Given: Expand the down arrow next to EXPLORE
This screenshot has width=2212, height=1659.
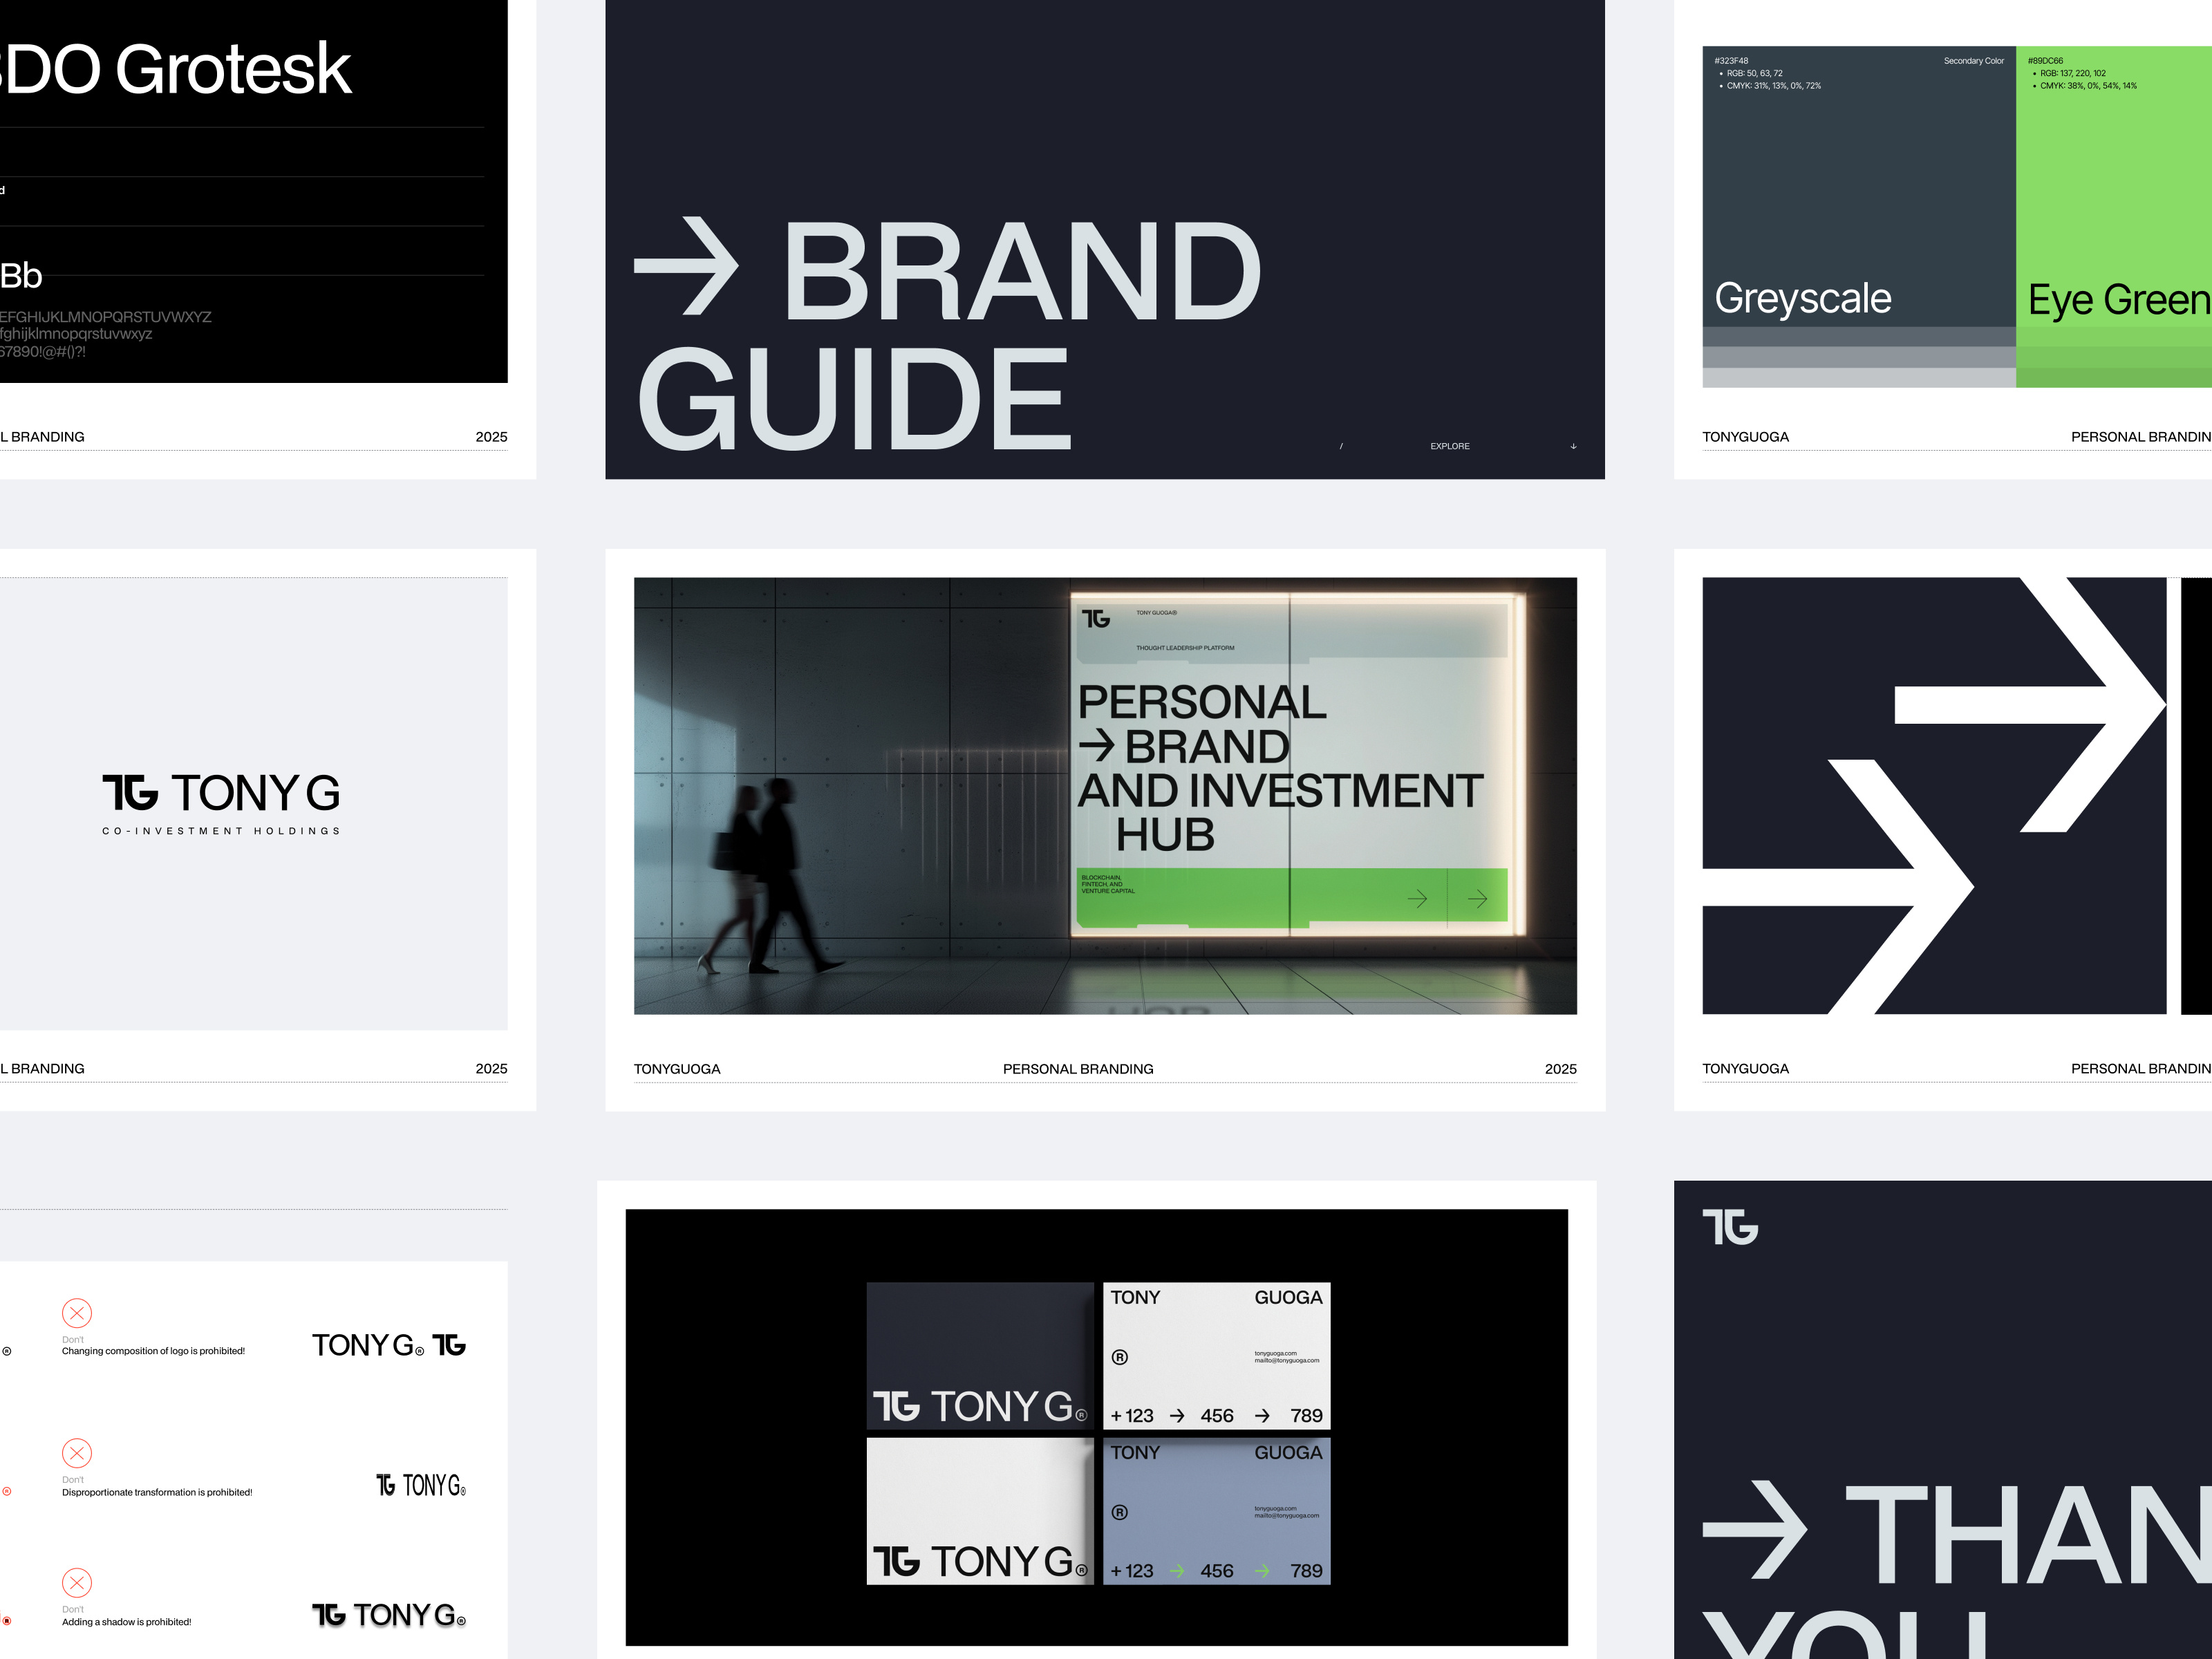Looking at the screenshot, I should 1573,447.
